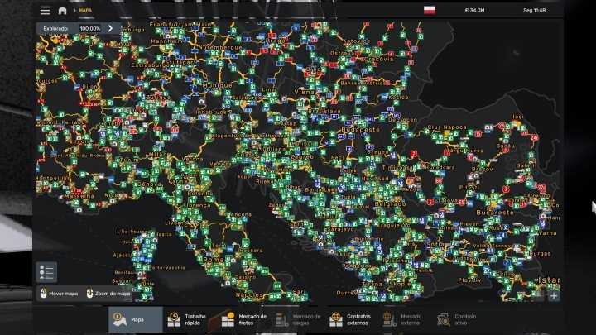Select Roma on the map
Image resolution: width=596 pixels, height=335 pixels.
coord(214,260)
